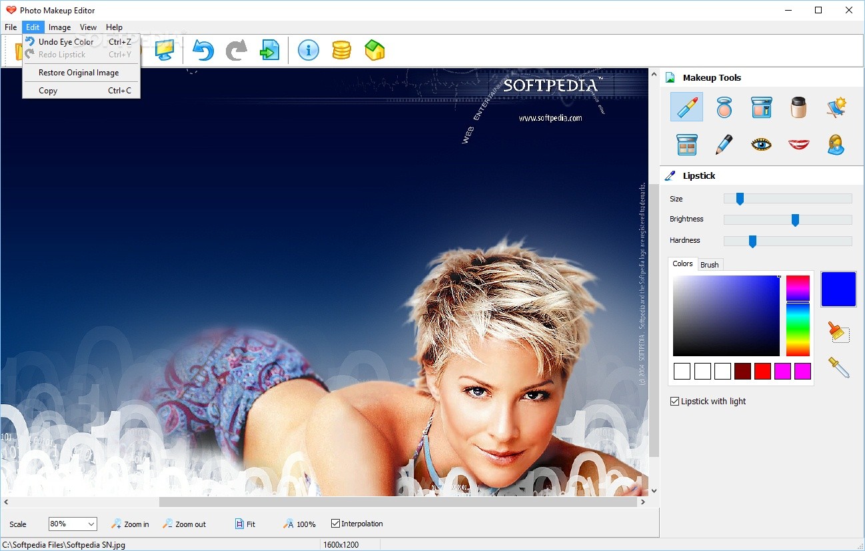Screen dimensions: 865x551
Task: Select the round powder compact tool
Action: (x=724, y=107)
